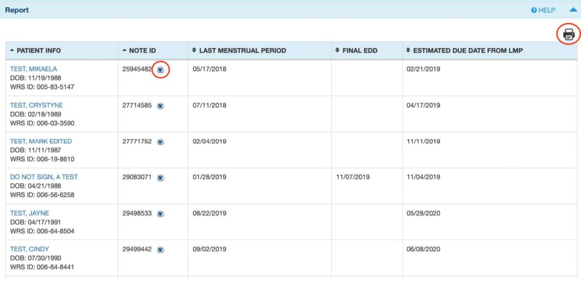This screenshot has width=581, height=286.
Task: Open the Help link in Report header
Action: click(543, 10)
